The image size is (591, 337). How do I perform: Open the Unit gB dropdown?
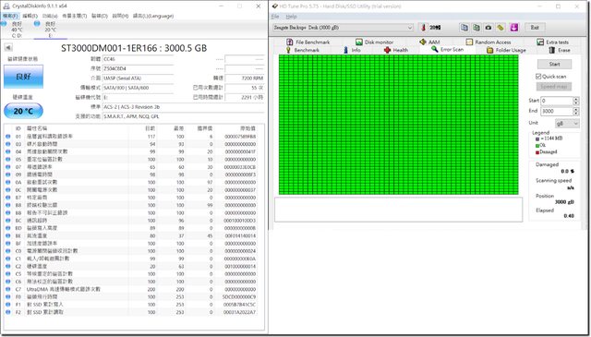click(567, 124)
